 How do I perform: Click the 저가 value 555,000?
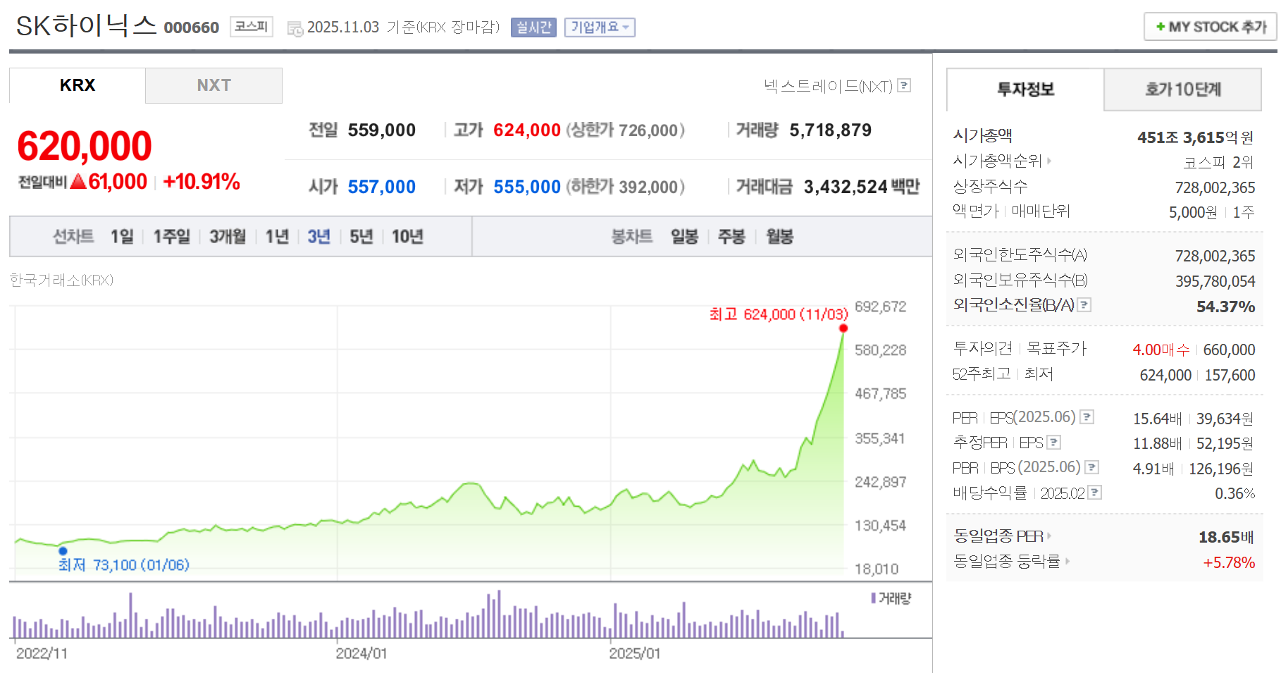tap(527, 187)
